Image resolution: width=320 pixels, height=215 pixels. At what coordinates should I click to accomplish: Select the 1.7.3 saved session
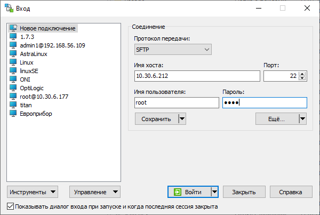tap(27, 37)
